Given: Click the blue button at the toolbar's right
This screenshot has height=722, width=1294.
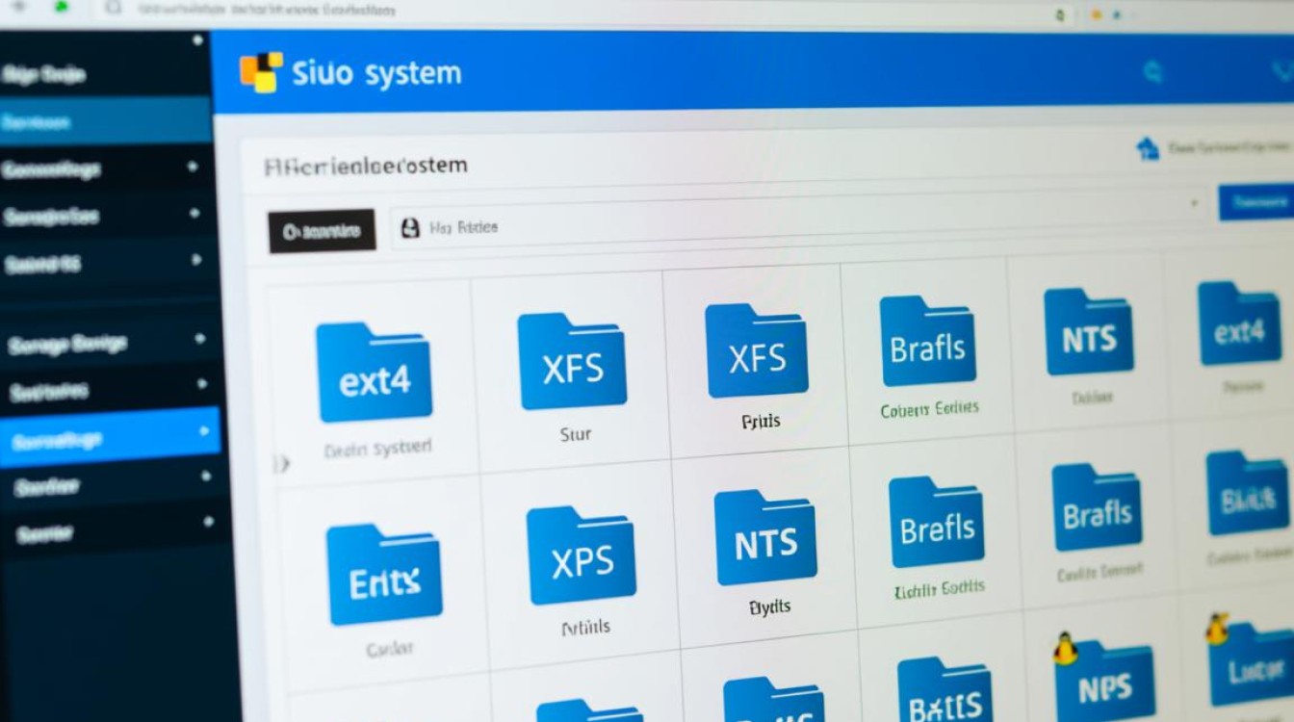Looking at the screenshot, I should pyautogui.click(x=1255, y=203).
